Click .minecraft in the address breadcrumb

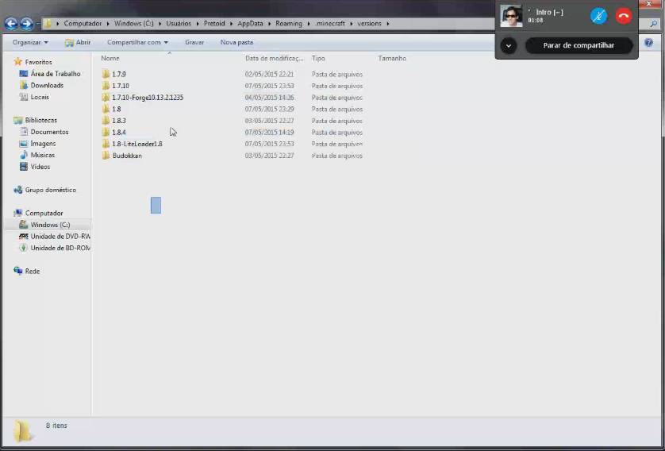329,24
